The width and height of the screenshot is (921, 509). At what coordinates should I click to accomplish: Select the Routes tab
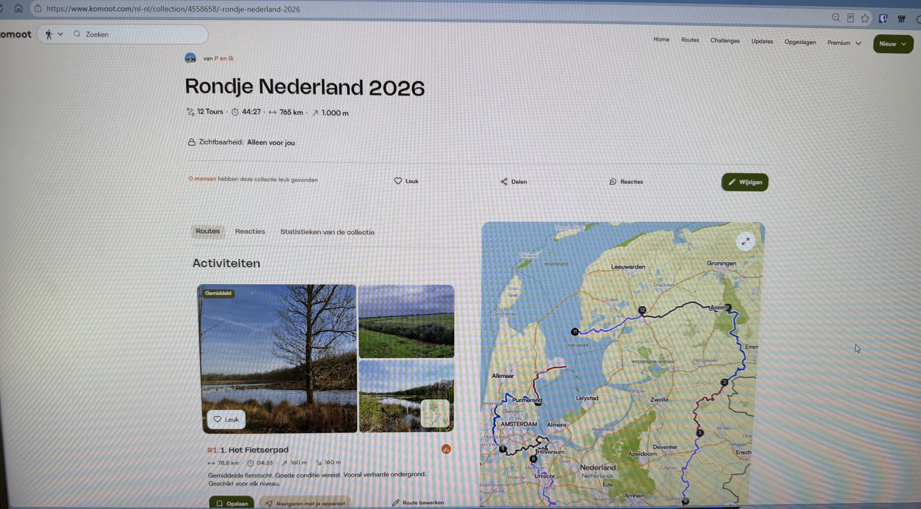click(x=208, y=231)
